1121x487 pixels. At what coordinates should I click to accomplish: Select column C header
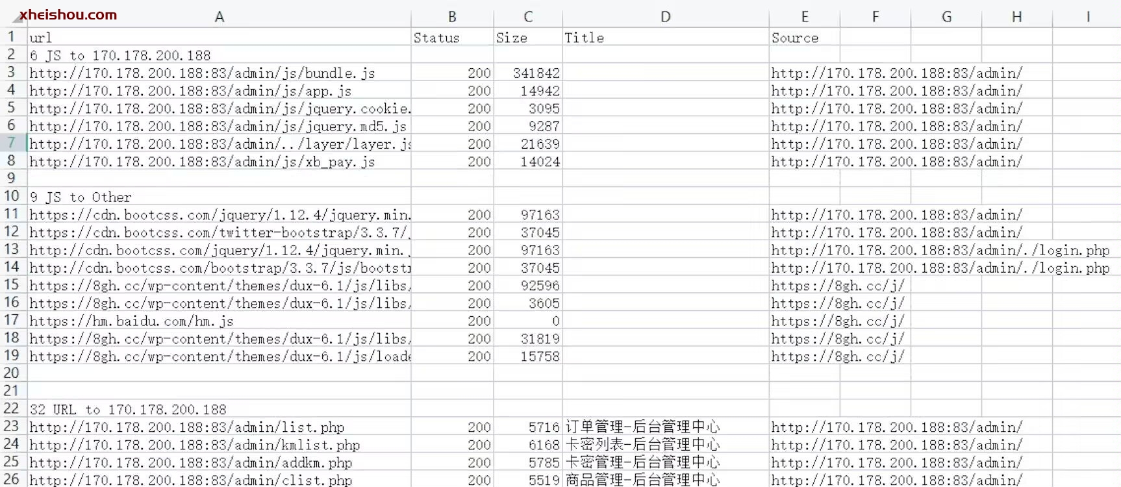coord(528,17)
